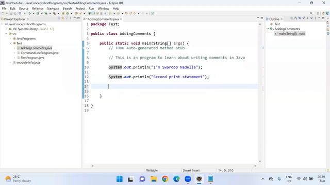Start debugging with the Debug toolbar icon
This screenshot has height=185, width=330.
click(29, 13)
